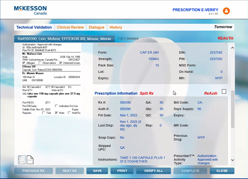This screenshot has width=248, height=179.
Task: Click the CLOSE button
Action: [x=222, y=171]
